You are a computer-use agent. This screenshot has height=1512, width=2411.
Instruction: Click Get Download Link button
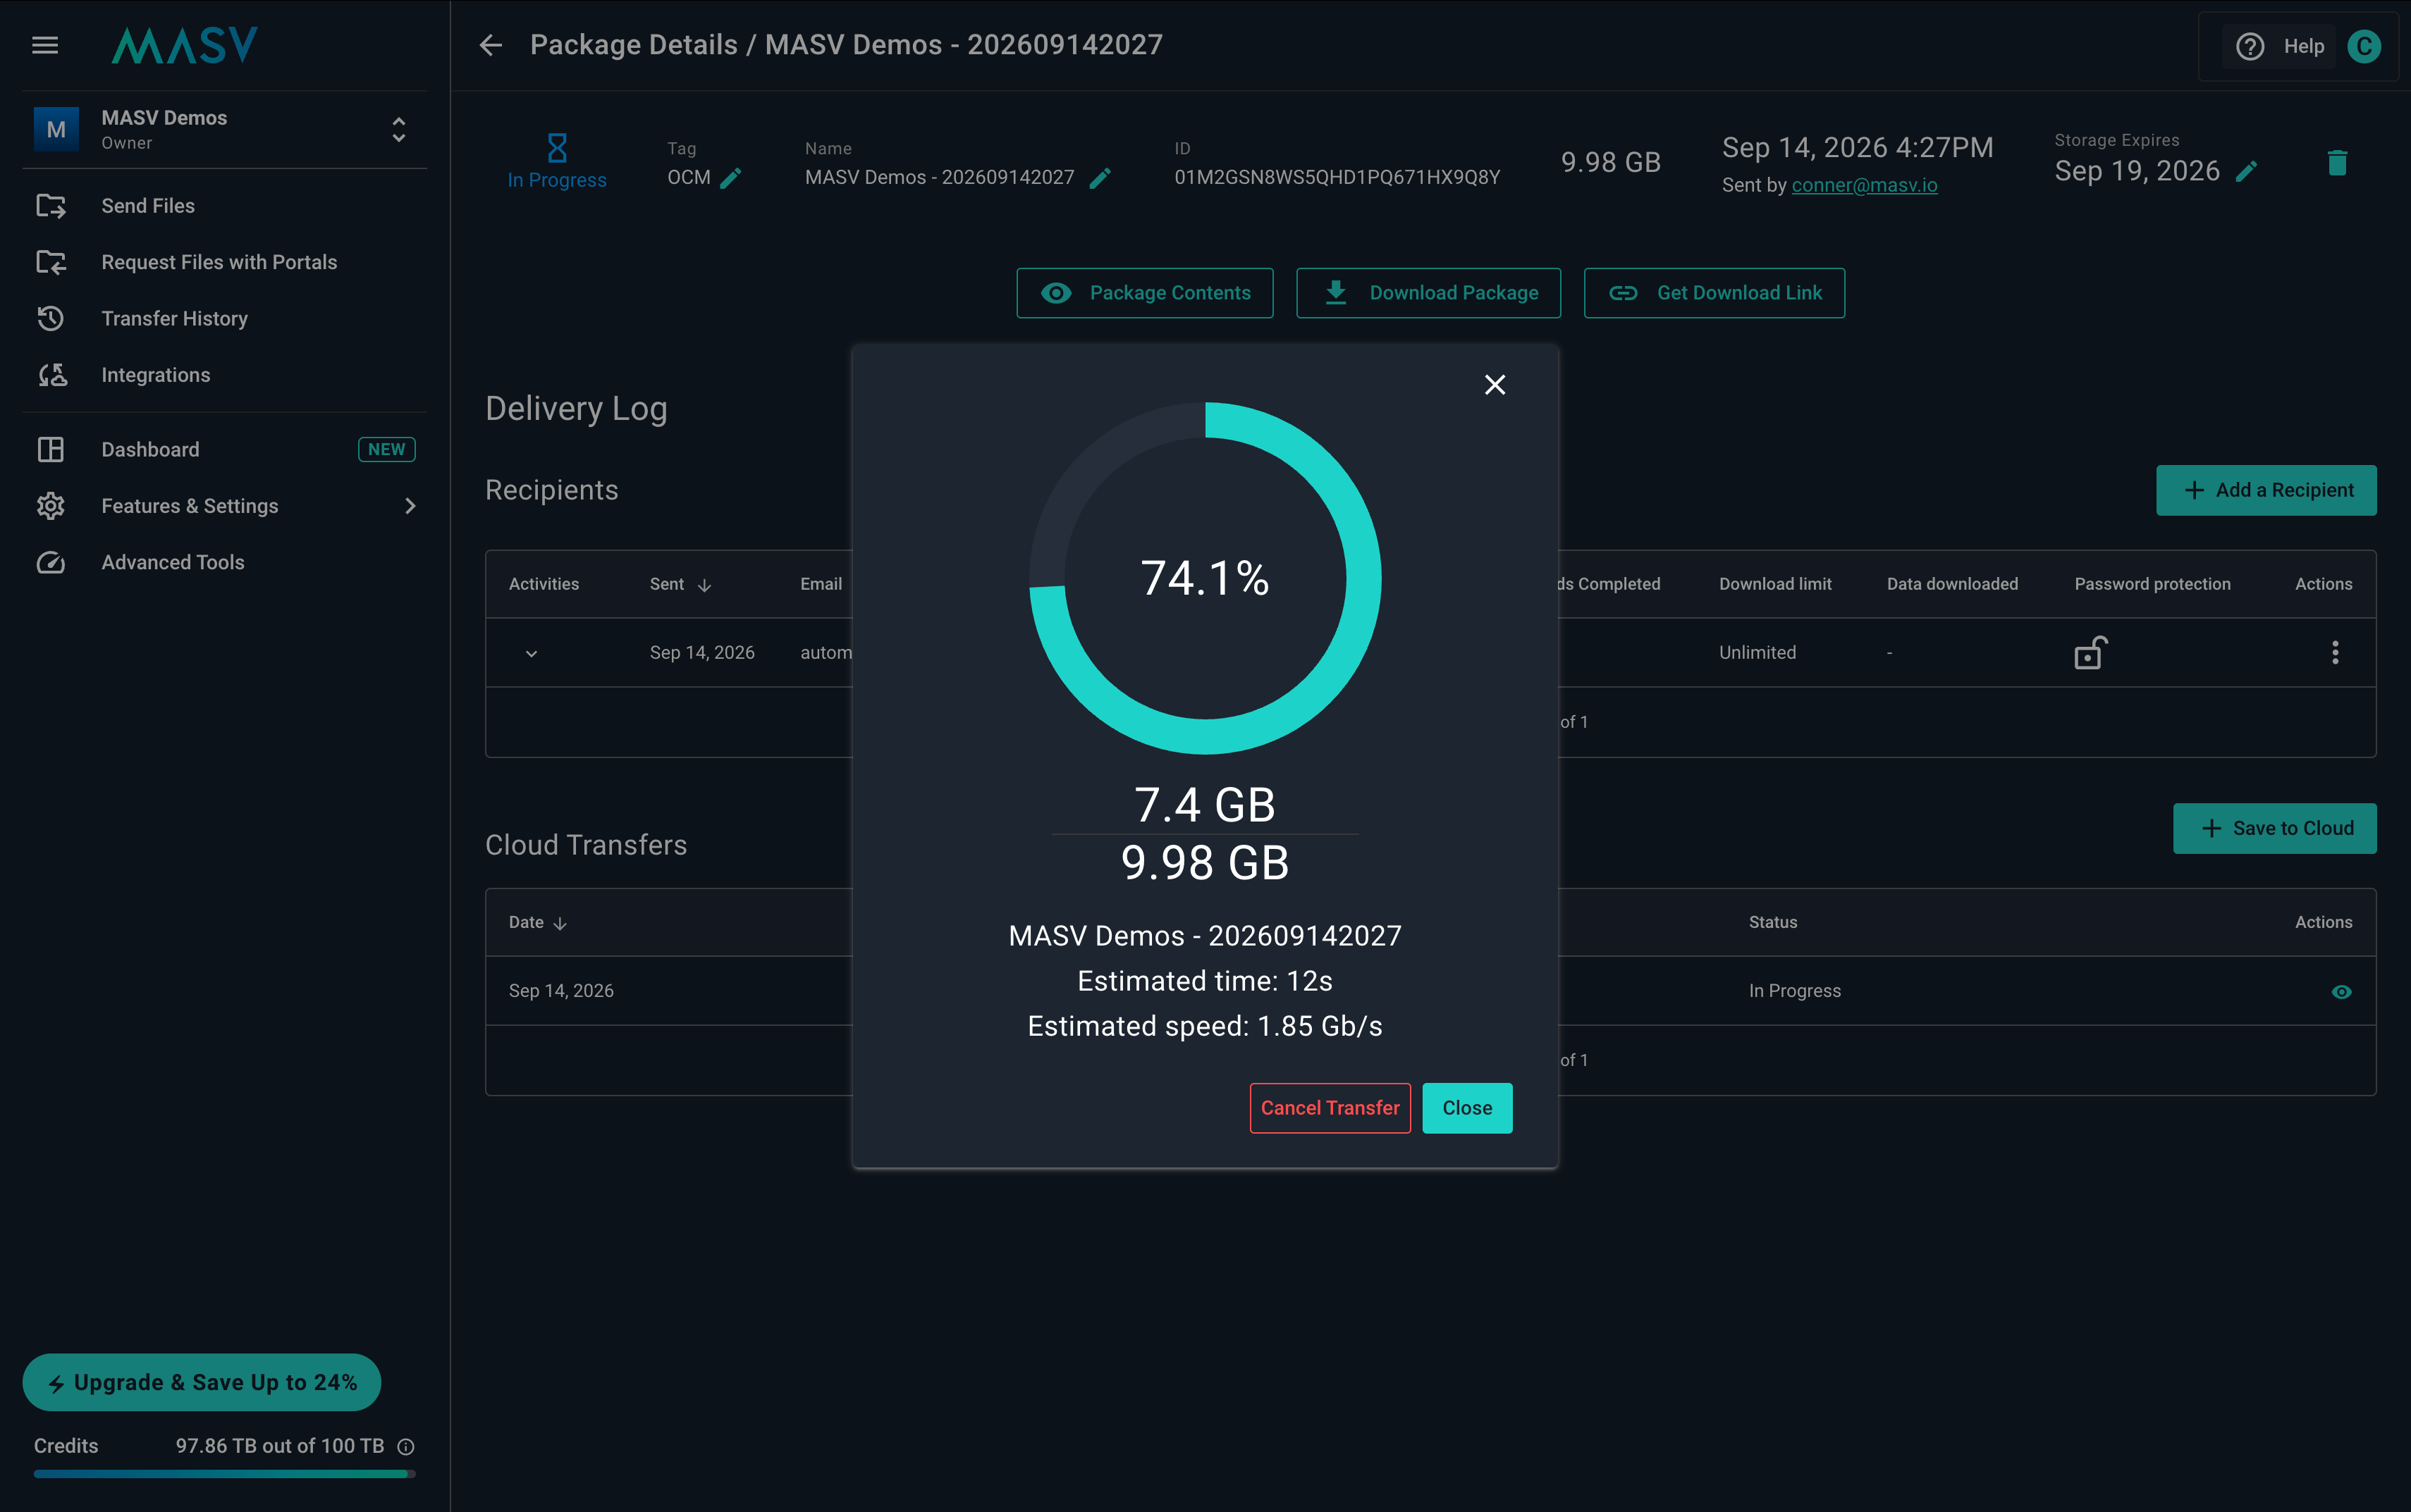pyautogui.click(x=1714, y=293)
